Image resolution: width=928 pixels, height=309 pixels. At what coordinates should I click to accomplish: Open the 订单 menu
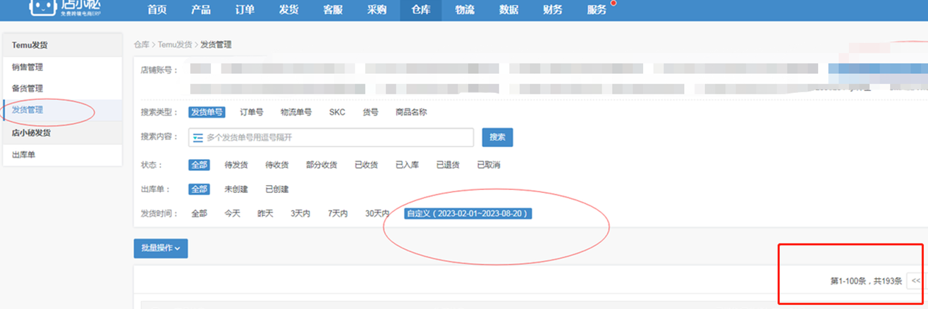245,10
